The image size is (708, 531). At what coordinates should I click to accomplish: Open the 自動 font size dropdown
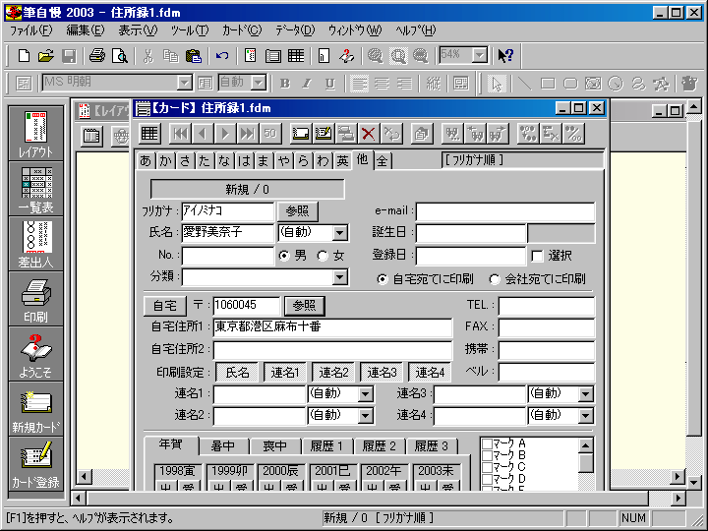tap(259, 83)
